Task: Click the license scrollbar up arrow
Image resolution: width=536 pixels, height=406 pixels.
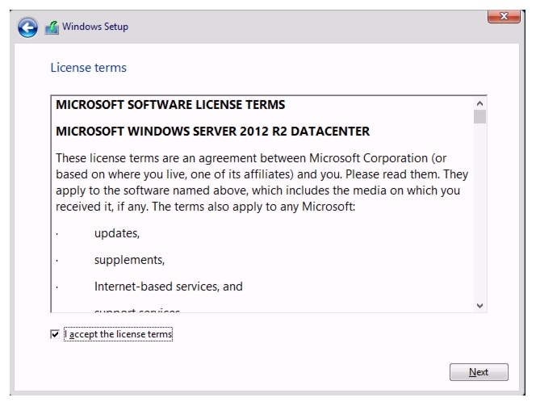Action: 480,103
